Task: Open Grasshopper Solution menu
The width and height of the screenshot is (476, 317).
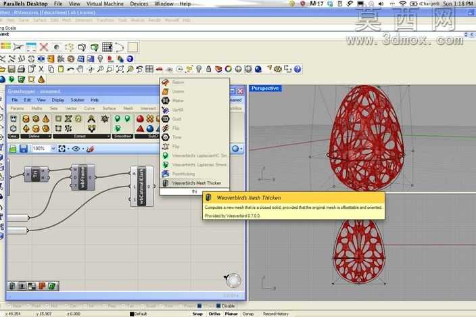Action: pos(77,100)
